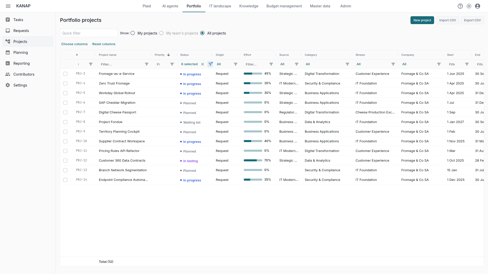
Task: Click the Projects tree icon in sidebar
Action: (x=8, y=41)
